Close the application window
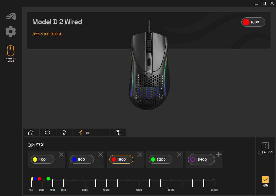 pos(272,3)
